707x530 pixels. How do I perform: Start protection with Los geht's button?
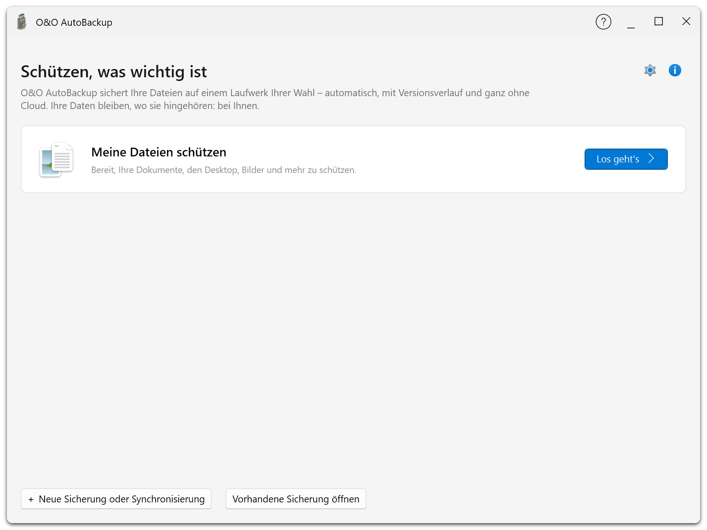point(626,159)
